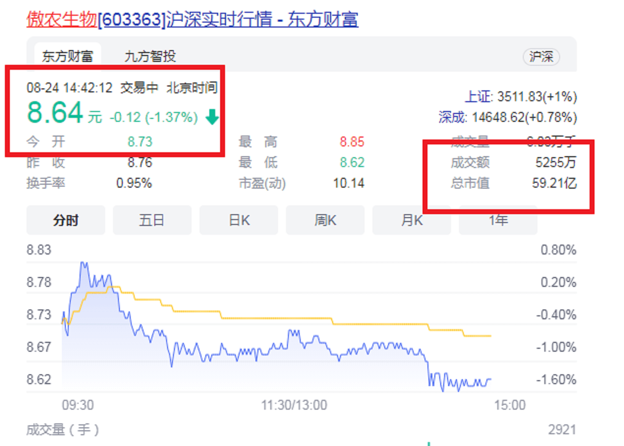Select the 分时 chart tab
Image resolution: width=624 pixels, height=446 pixels.
point(66,220)
